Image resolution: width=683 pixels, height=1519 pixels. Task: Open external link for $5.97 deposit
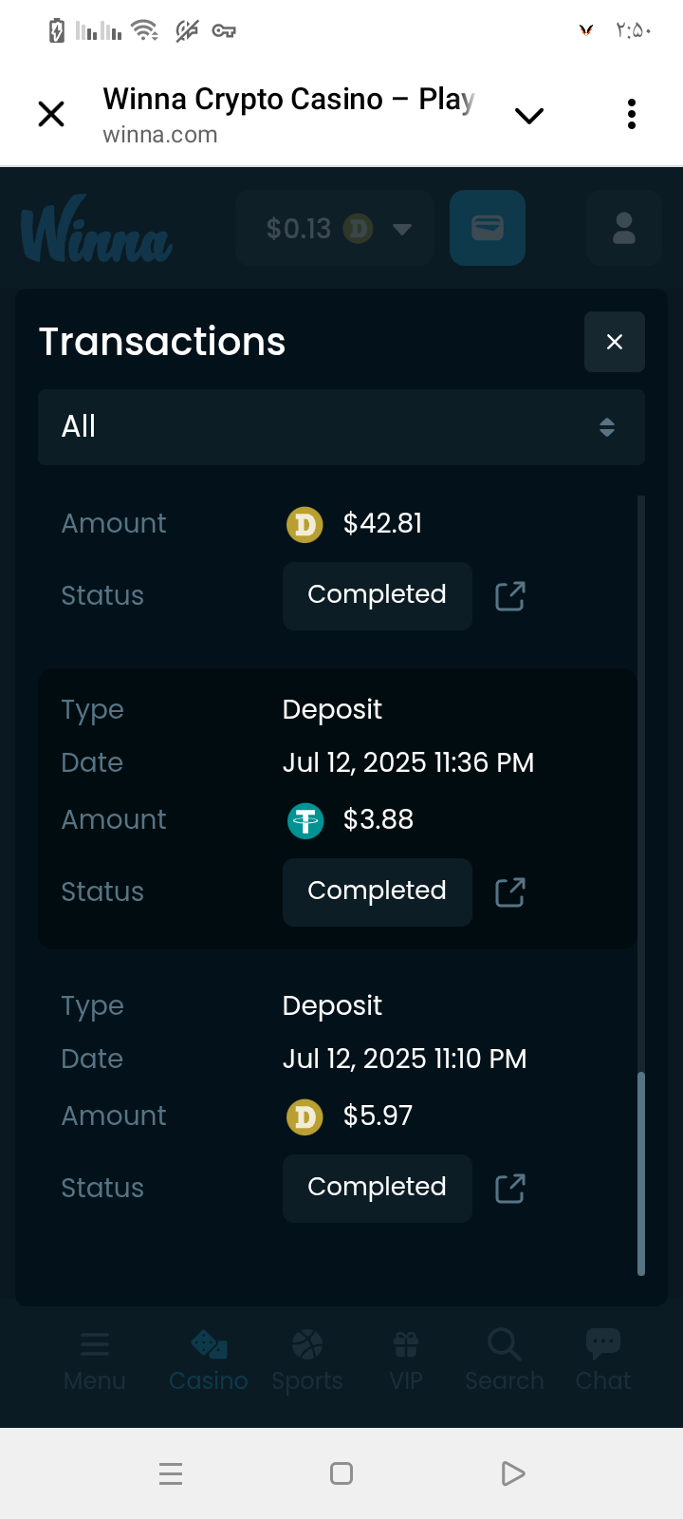point(510,1189)
